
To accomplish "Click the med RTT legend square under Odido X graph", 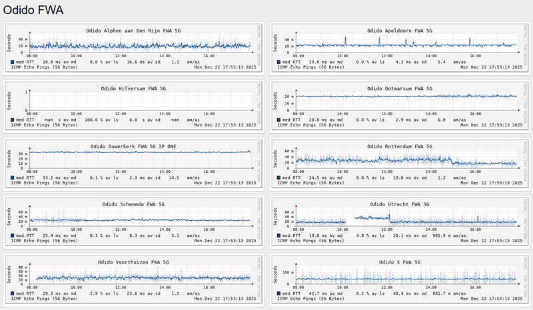I will point(278,293).
